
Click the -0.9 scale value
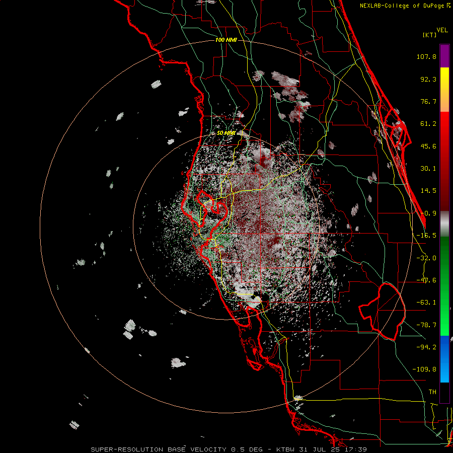[x=428, y=213]
